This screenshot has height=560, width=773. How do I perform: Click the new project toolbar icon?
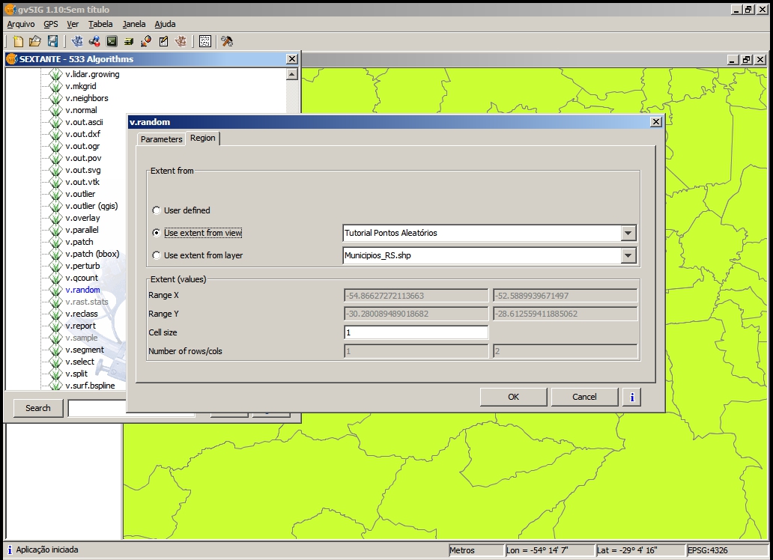coord(19,41)
